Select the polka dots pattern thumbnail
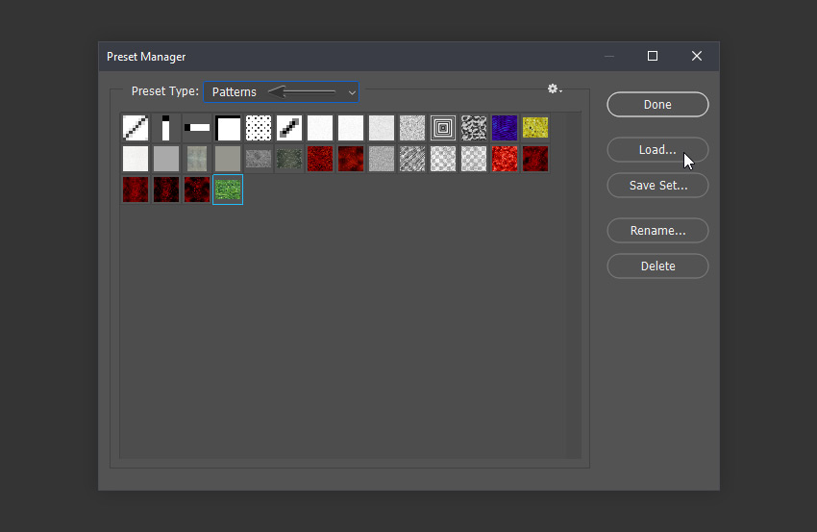The image size is (817, 532). tap(259, 128)
